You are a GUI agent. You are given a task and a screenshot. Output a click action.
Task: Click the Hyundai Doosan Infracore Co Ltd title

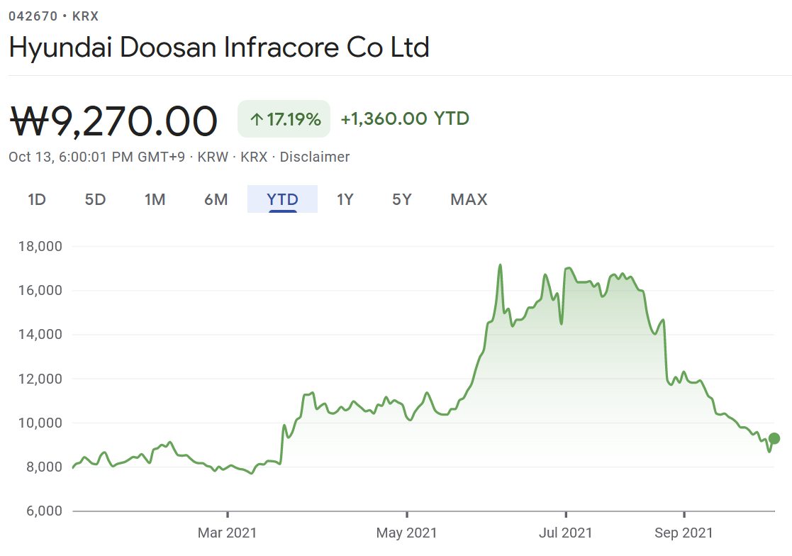219,48
